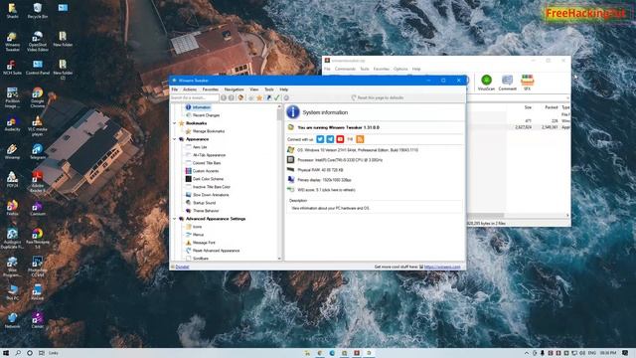636x358 pixels.
Task: Click the green checkmark toolbar icon
Action: [277, 97]
